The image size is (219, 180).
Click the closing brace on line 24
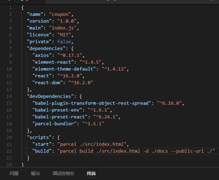pyautogui.click(x=23, y=165)
